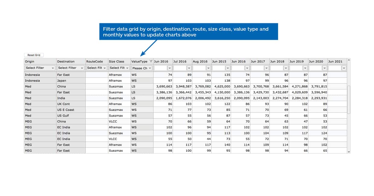This screenshot has height=196, width=374.
Task: Open the Jul 2016 filter operator arrow
Action: [x=189, y=68]
